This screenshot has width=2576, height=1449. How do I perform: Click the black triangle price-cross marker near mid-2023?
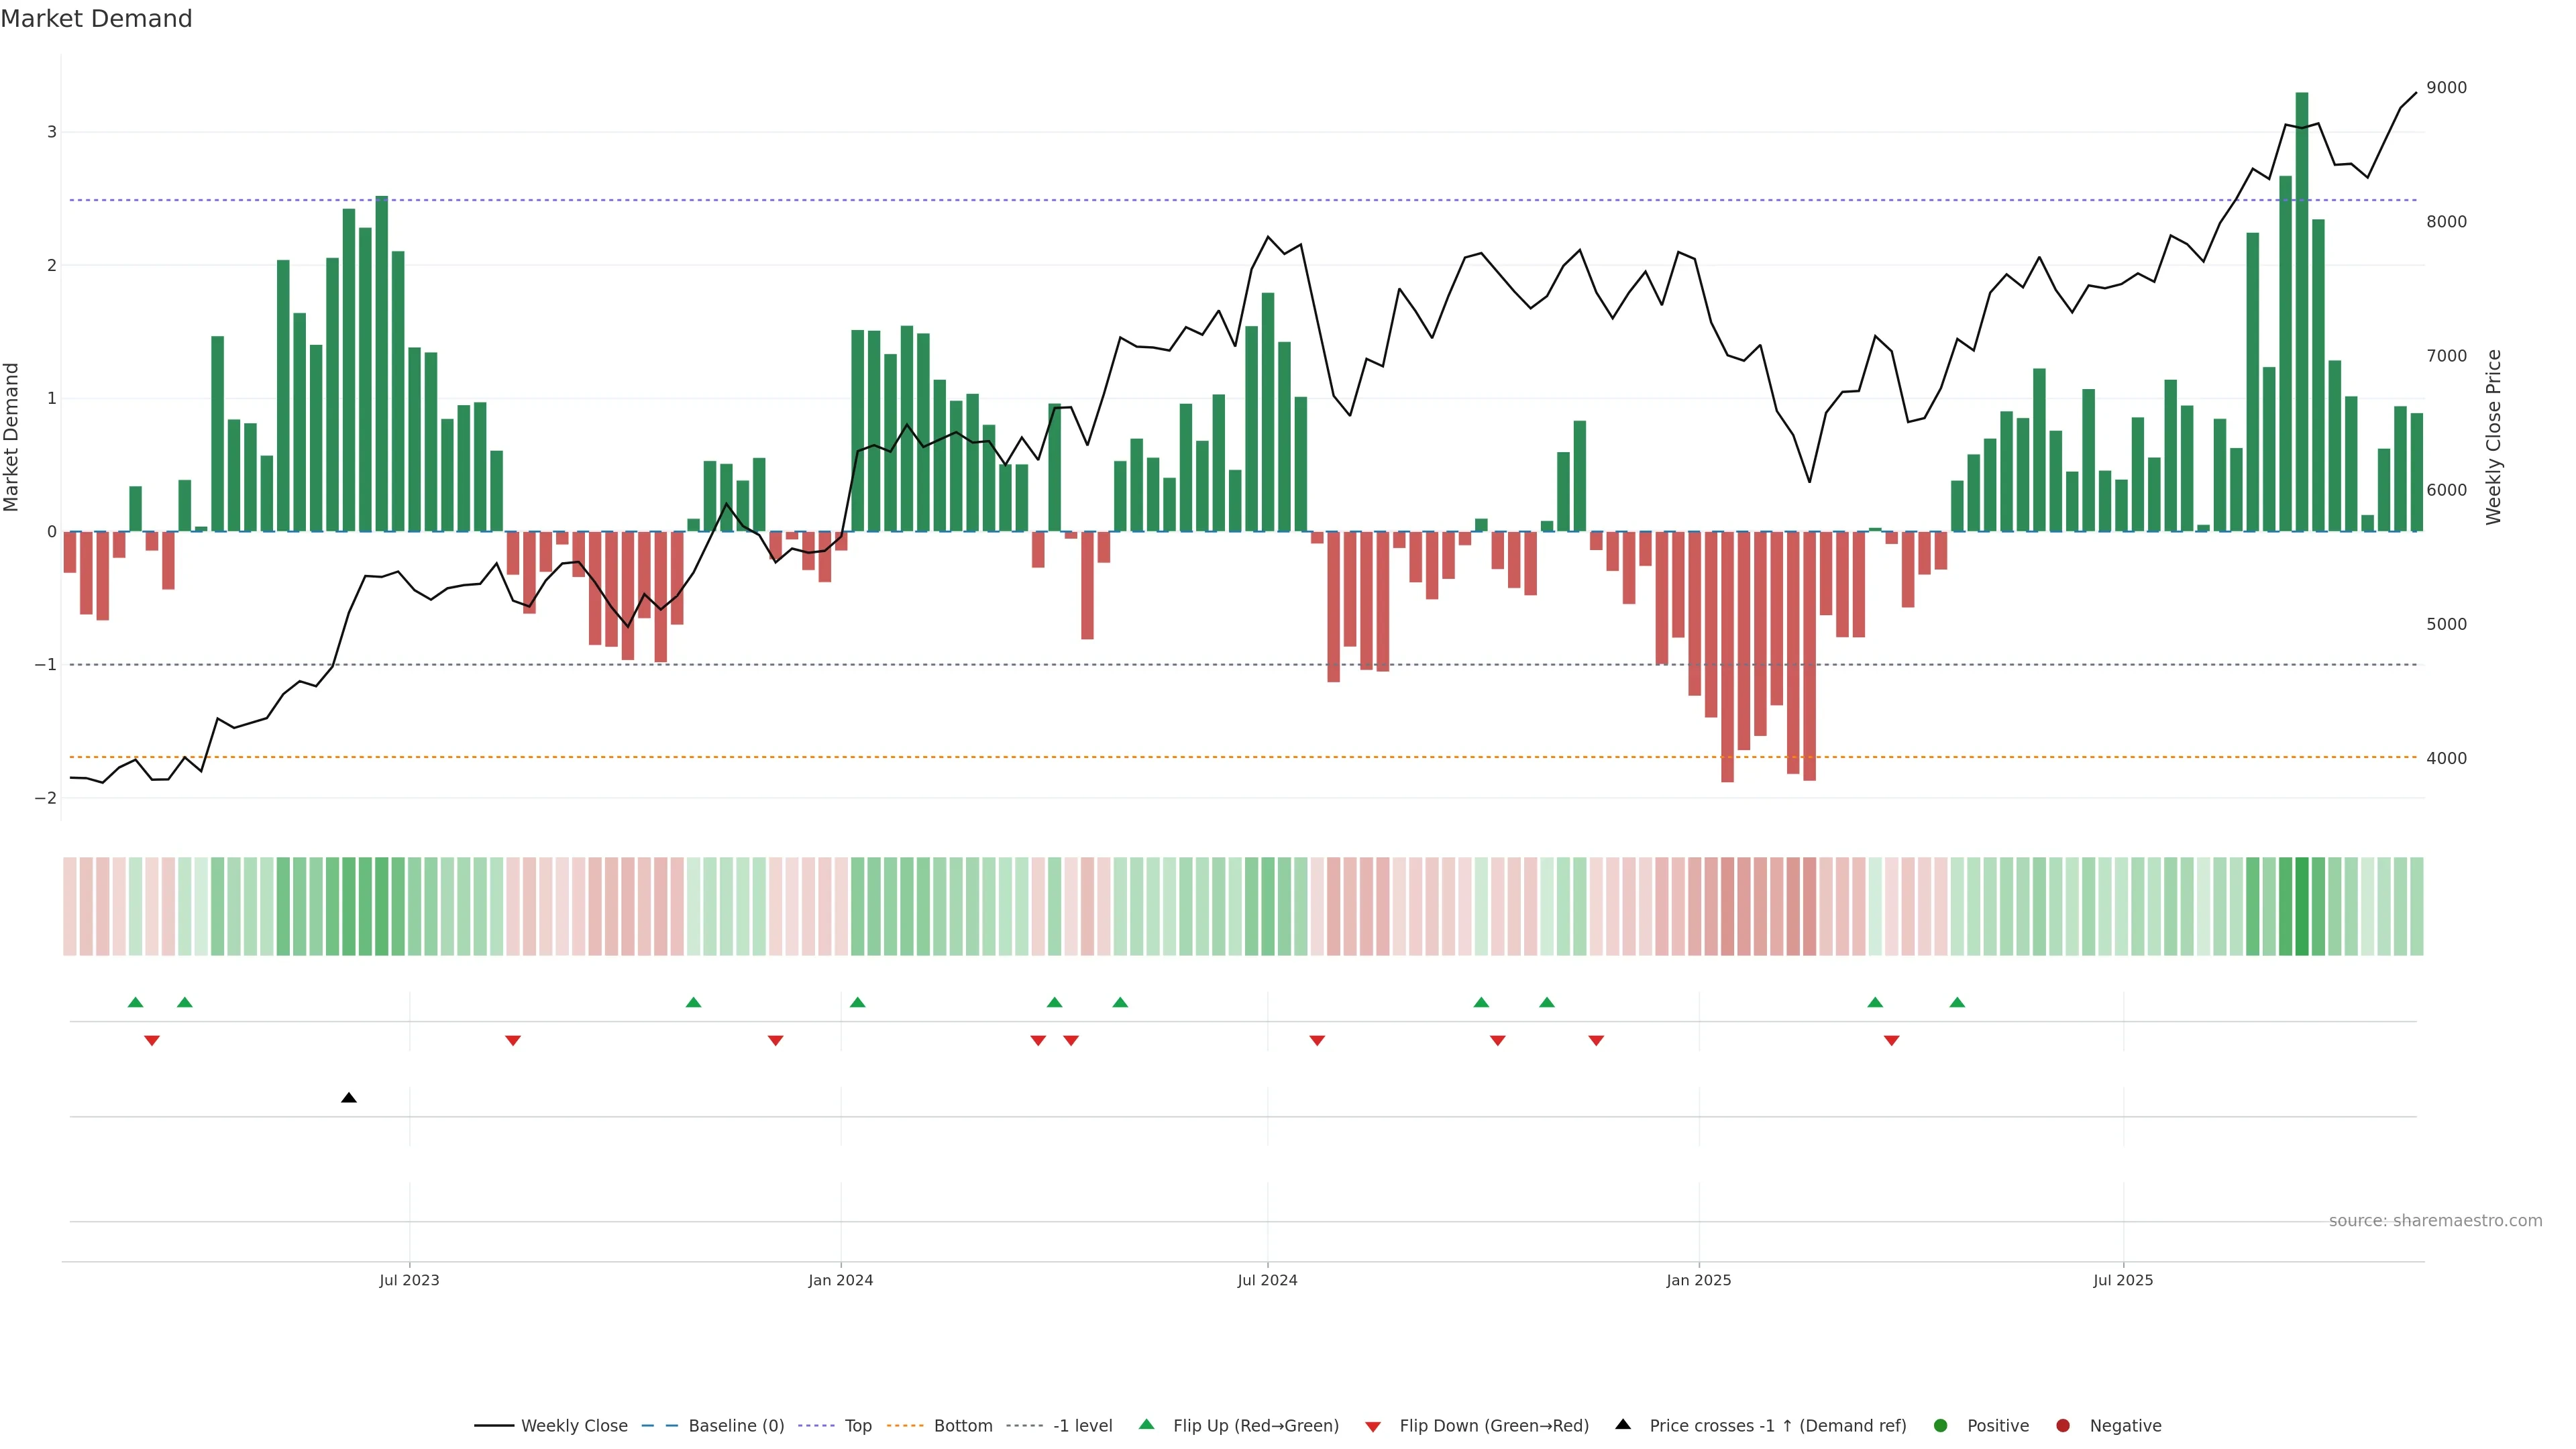348,1098
